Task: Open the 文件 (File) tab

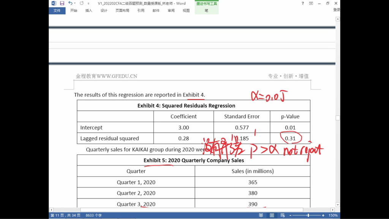Action: pos(57,10)
